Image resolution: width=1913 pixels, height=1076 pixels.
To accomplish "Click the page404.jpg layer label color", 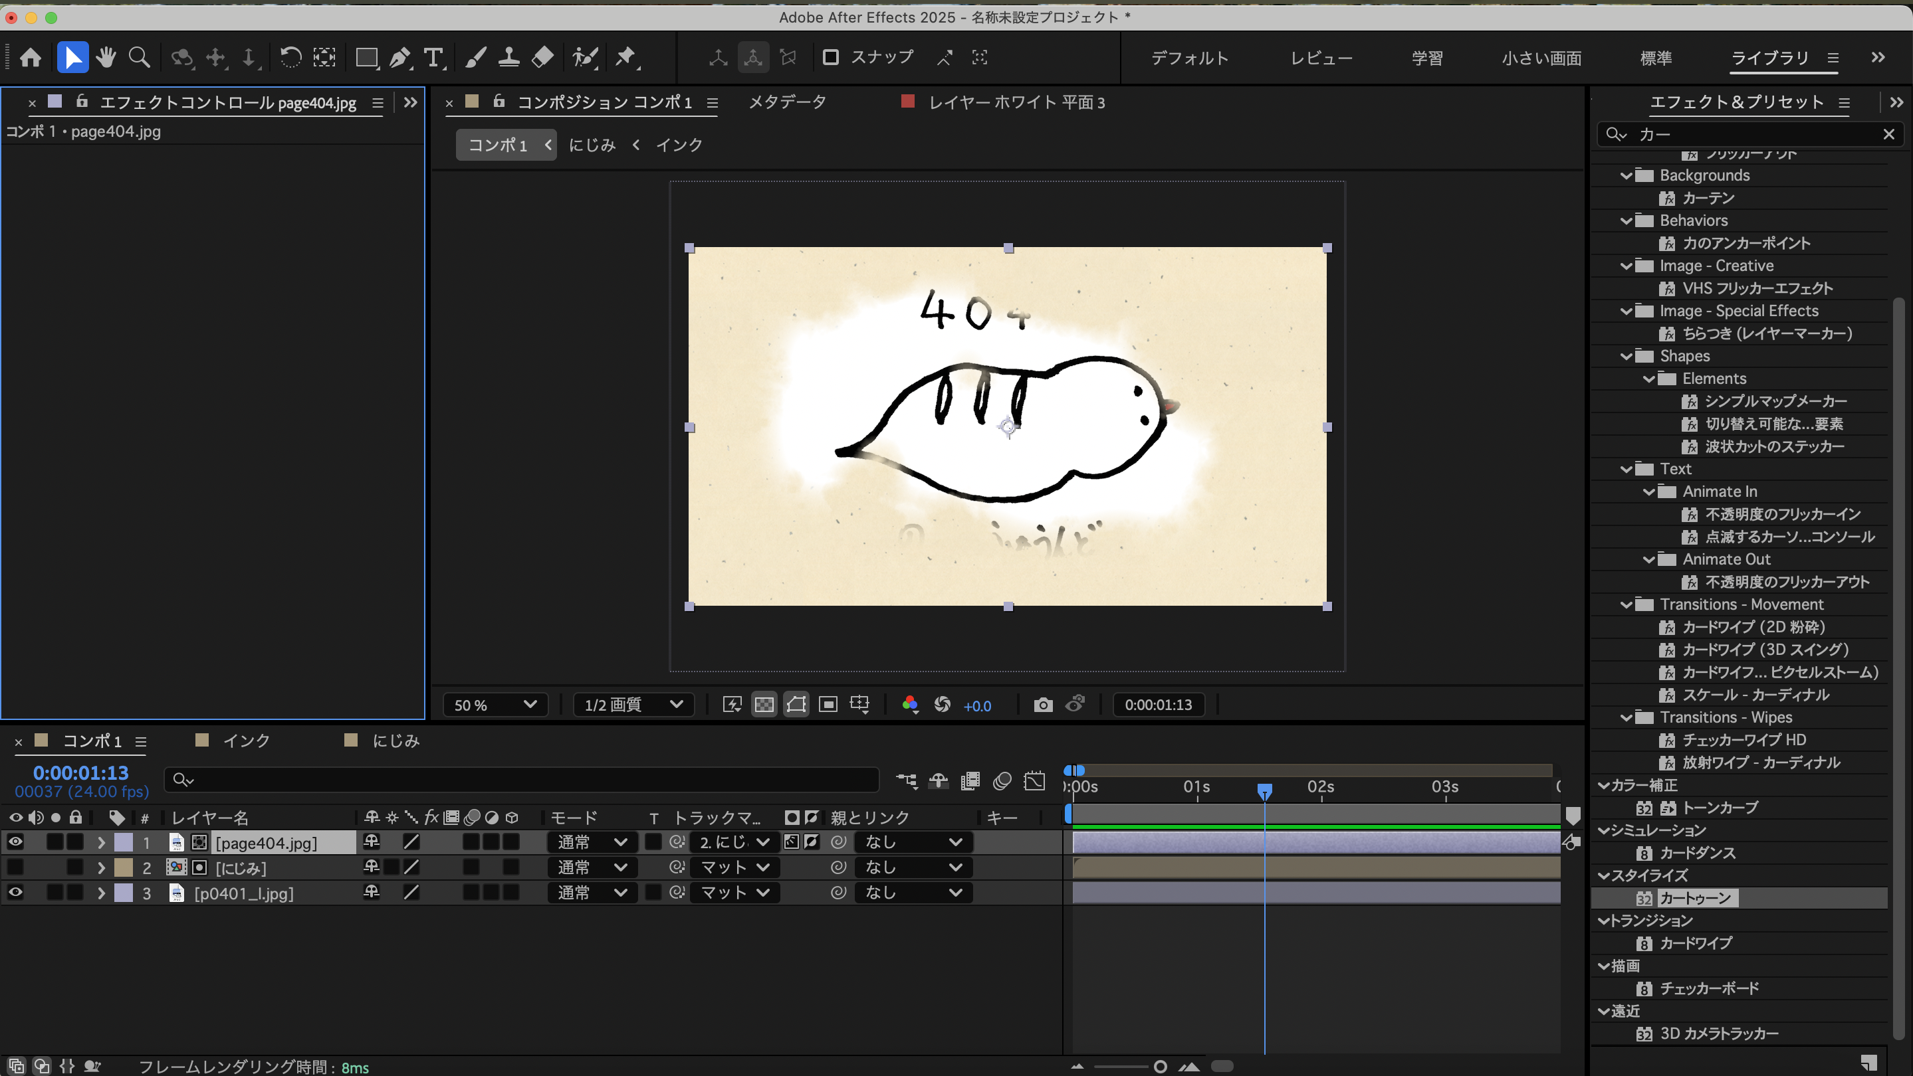I will point(123,842).
